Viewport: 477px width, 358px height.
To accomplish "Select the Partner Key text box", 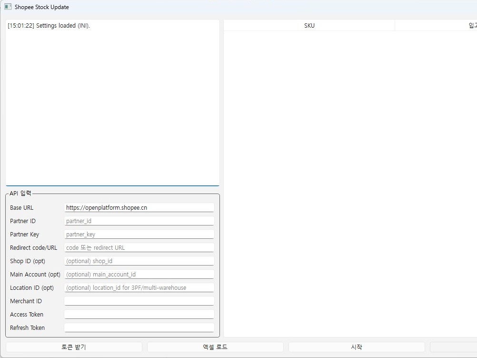I will point(139,235).
